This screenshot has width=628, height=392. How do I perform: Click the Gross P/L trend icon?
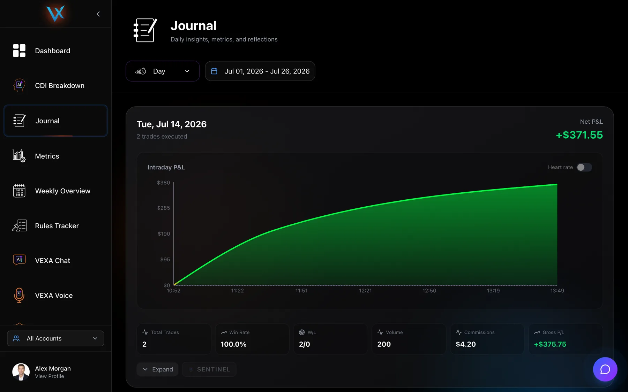(537, 332)
